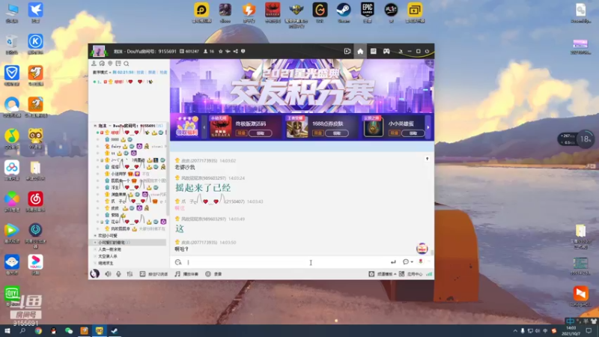
Task: Click the scroll-to-top arrow in chat
Action: coord(427,159)
